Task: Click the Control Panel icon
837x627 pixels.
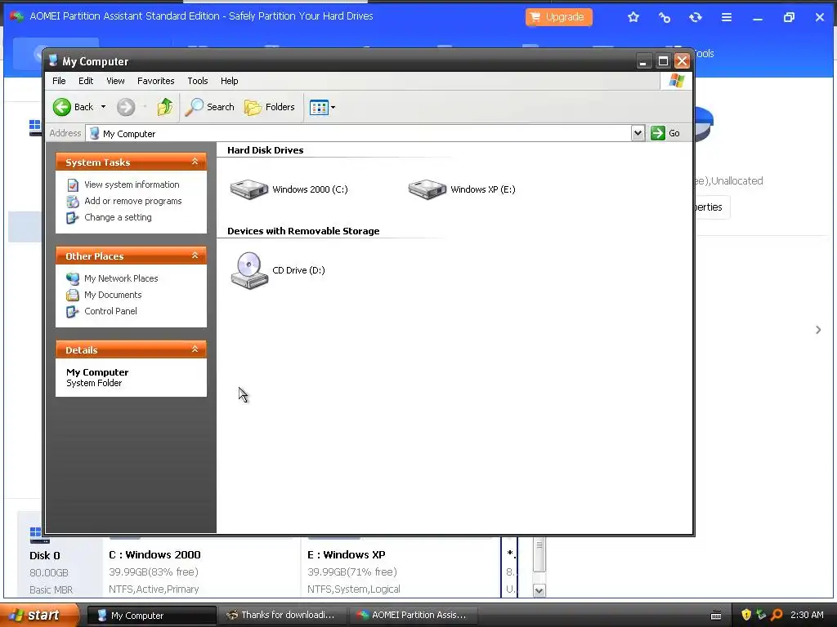Action: coord(73,311)
